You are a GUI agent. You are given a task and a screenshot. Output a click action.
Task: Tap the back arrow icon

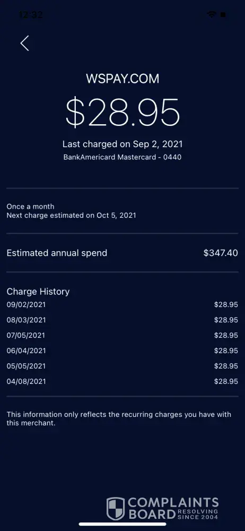[x=25, y=44]
